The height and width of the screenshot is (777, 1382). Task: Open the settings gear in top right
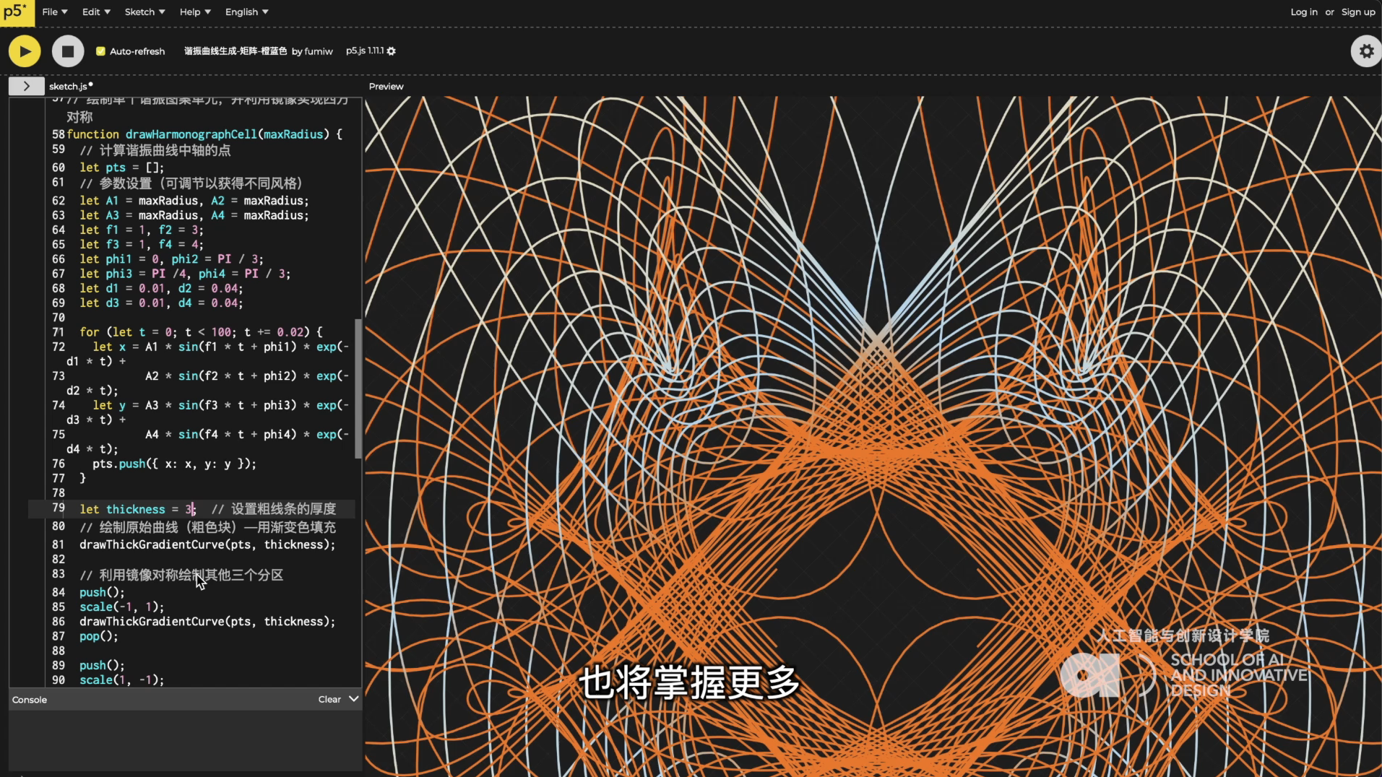click(1365, 51)
